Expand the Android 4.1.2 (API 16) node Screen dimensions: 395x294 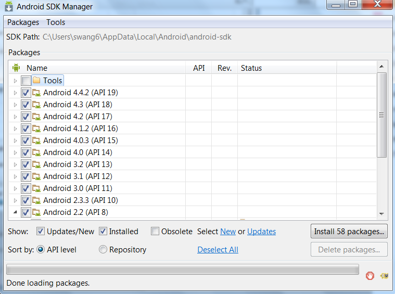pyautogui.click(x=16, y=129)
